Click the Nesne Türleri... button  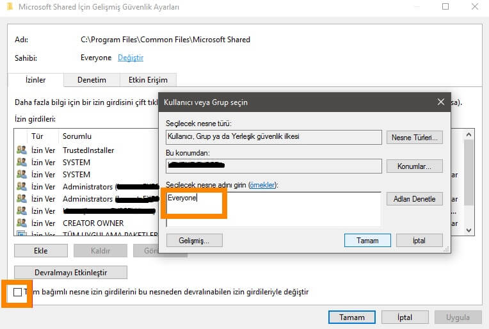pos(415,138)
